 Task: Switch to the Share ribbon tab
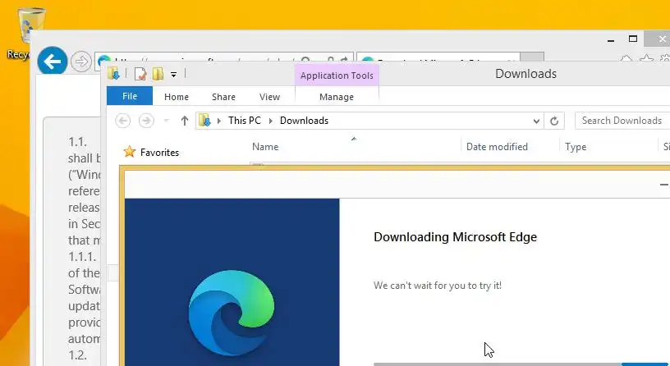point(223,97)
